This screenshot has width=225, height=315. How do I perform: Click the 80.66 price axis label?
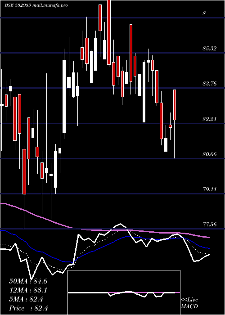pos(210,154)
